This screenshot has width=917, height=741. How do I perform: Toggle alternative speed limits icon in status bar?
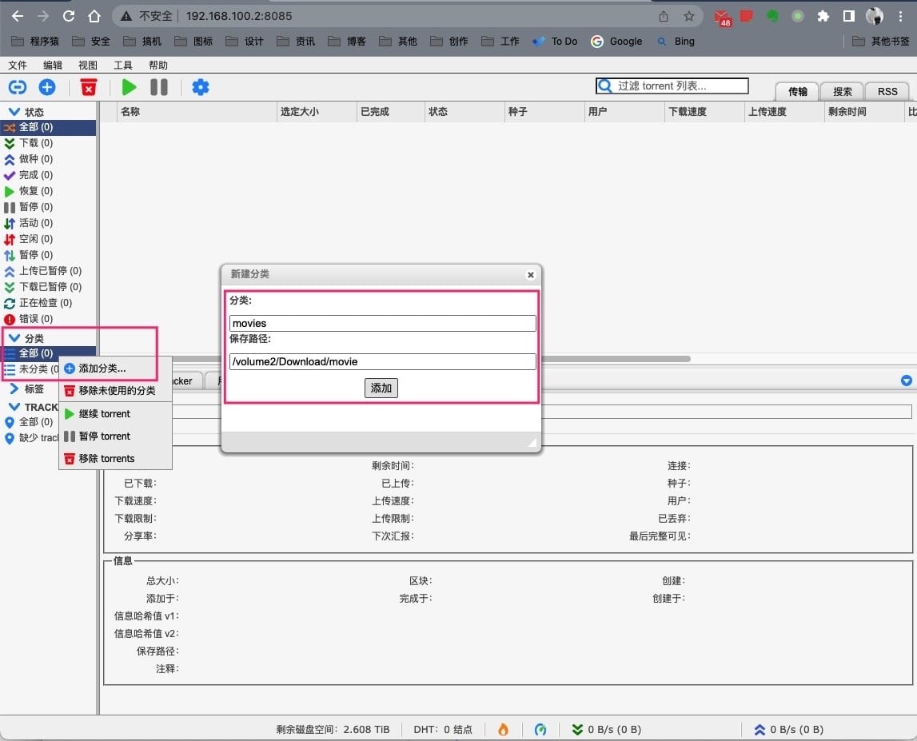coord(540,729)
